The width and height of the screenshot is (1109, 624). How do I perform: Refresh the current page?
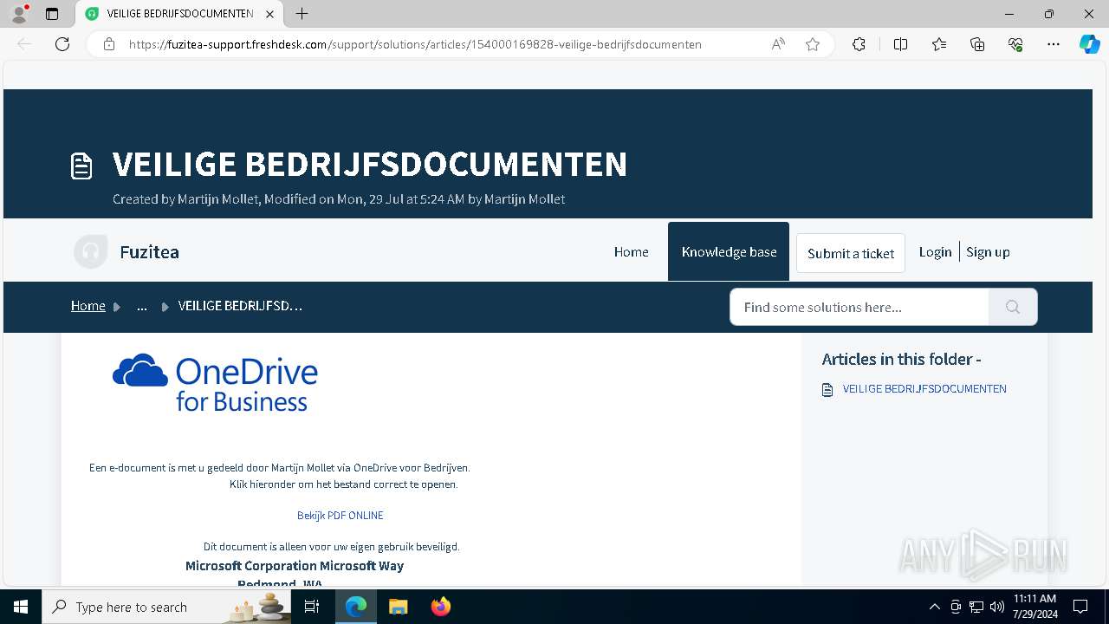[62, 44]
